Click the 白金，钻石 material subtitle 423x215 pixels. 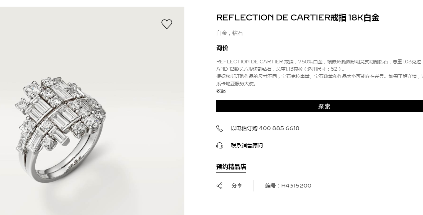point(230,33)
